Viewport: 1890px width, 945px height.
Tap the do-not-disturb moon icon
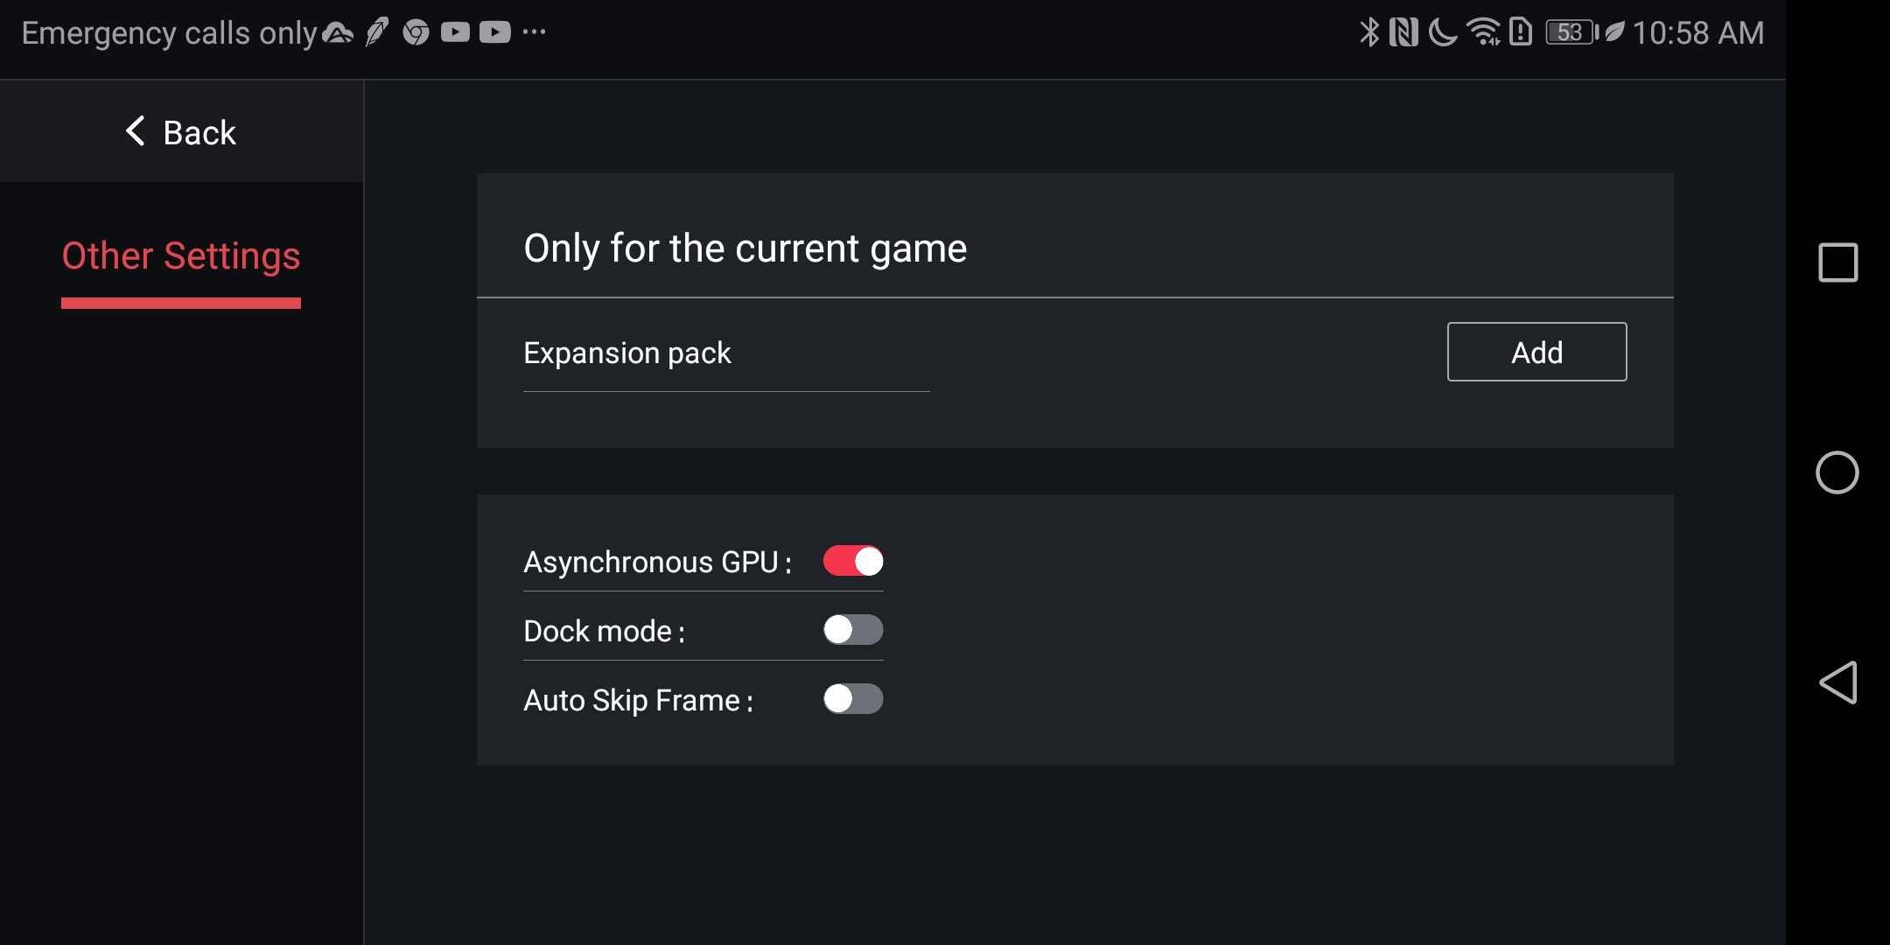[x=1443, y=32]
